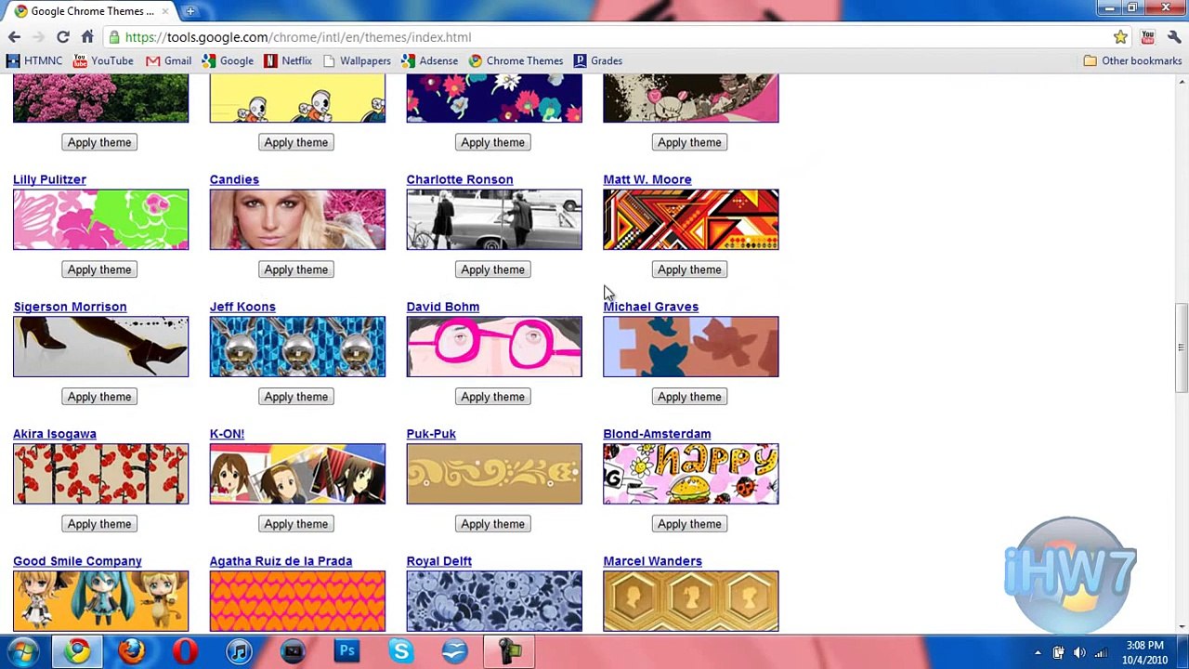Viewport: 1189px width, 669px height.
Task: Open the Agatha Ruiz de la Prada link
Action: 281,561
